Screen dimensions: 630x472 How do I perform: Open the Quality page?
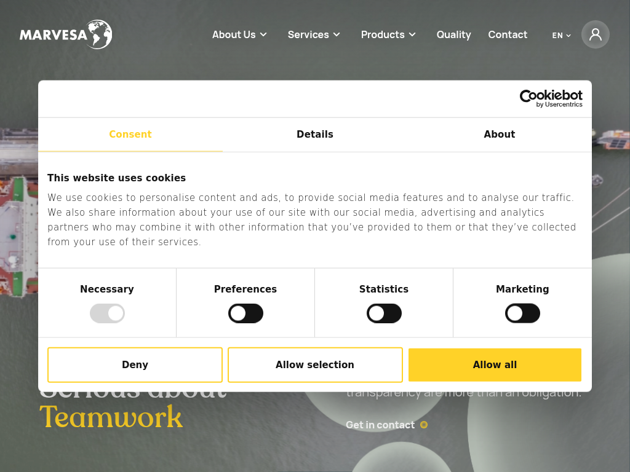(x=453, y=34)
